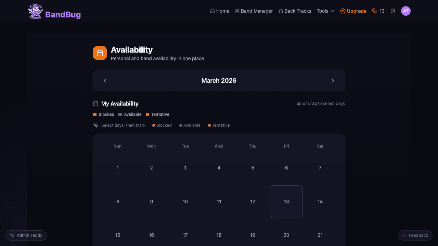Viewport: 438px width, 246px height.
Task: Select March 13 on the calendar
Action: 286,202
